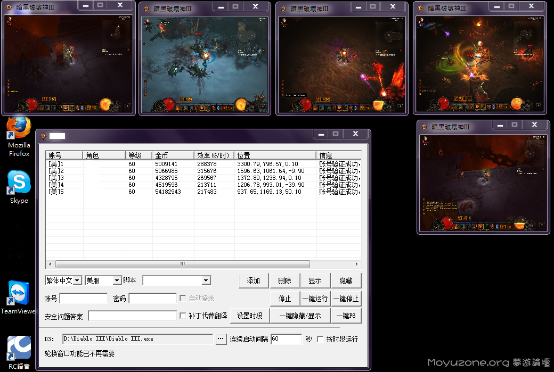This screenshot has height=372, width=554.
Task: Click the second Diablo III window's snowy game view
Action: [x=205, y=64]
